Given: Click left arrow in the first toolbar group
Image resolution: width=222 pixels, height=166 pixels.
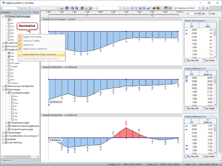Looking at the screenshot, I should (22, 8).
